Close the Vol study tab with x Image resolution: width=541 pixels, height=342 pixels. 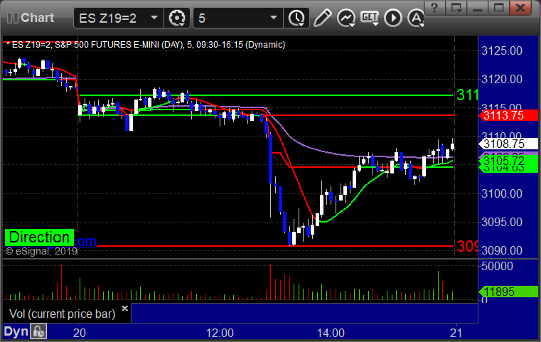(125, 308)
